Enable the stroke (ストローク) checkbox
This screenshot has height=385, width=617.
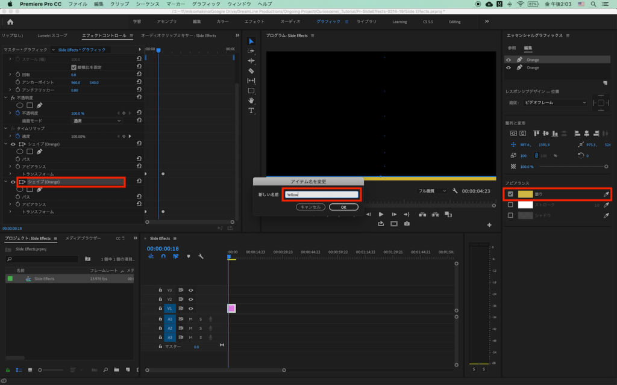(x=510, y=205)
